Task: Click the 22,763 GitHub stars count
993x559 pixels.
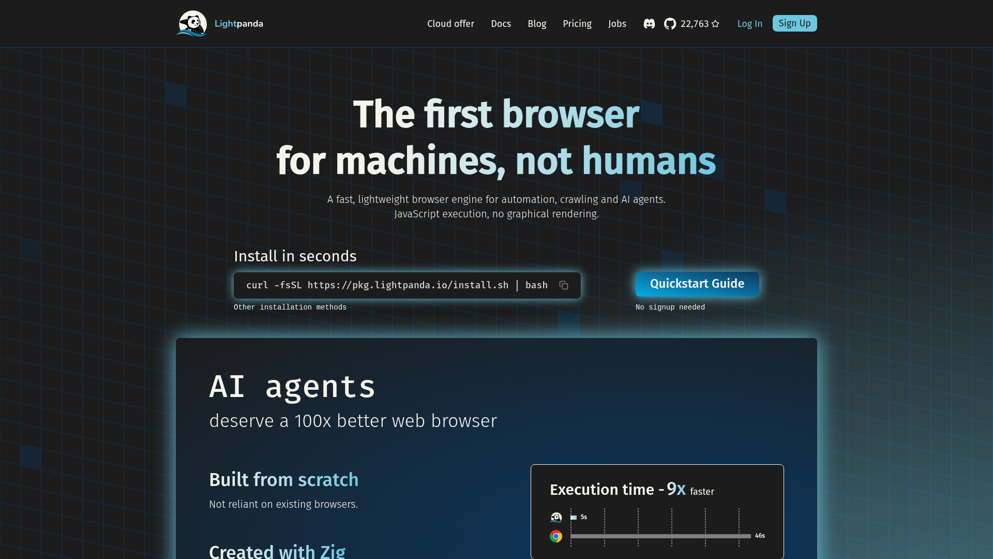Action: click(695, 24)
